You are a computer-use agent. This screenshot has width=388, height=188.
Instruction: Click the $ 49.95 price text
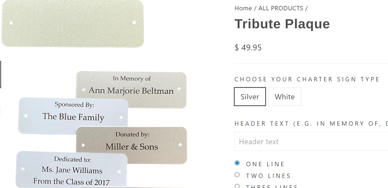pos(248,48)
